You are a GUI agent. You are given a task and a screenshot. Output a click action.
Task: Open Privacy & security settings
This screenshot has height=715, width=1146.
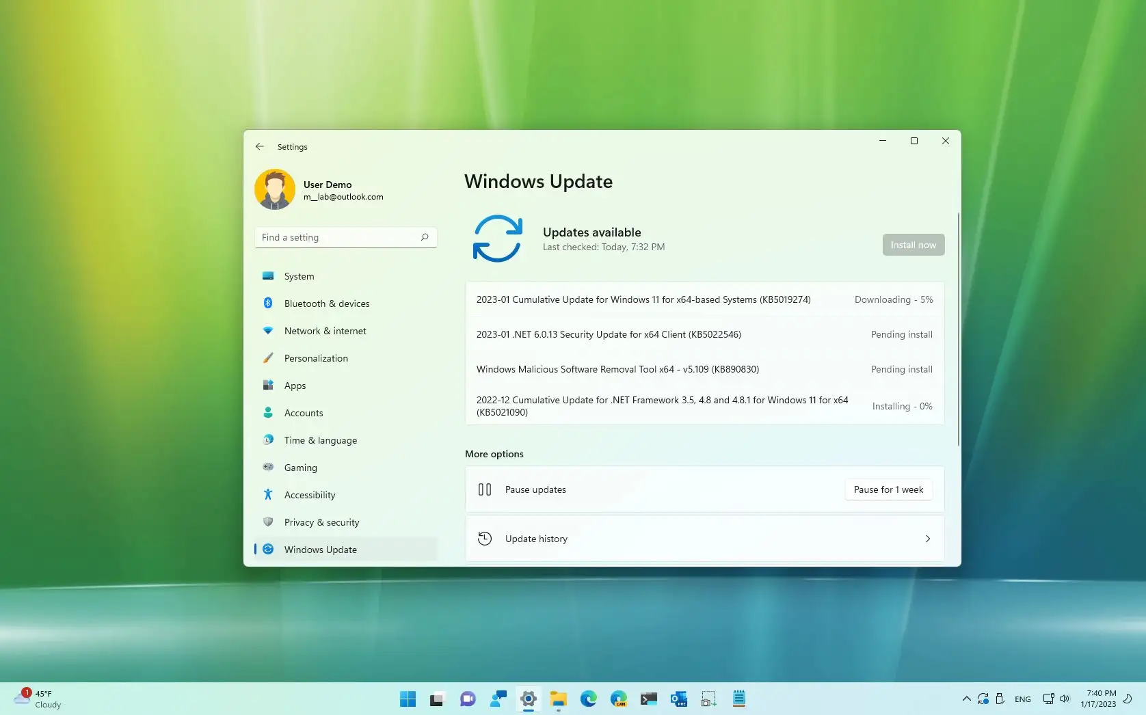click(x=345, y=522)
